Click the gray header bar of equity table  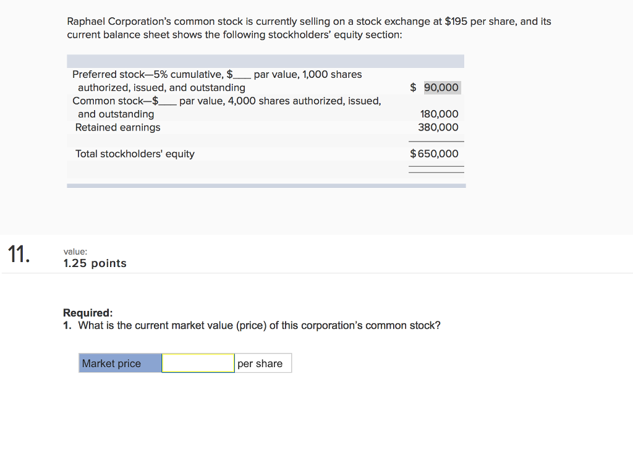click(265, 61)
